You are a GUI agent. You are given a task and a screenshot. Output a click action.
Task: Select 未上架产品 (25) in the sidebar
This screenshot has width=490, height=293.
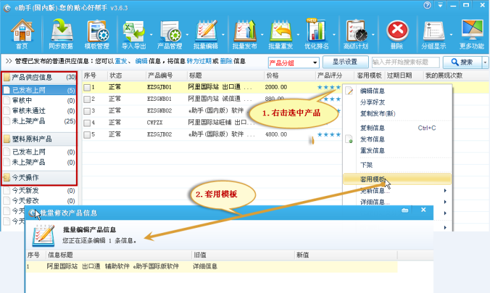[39, 121]
